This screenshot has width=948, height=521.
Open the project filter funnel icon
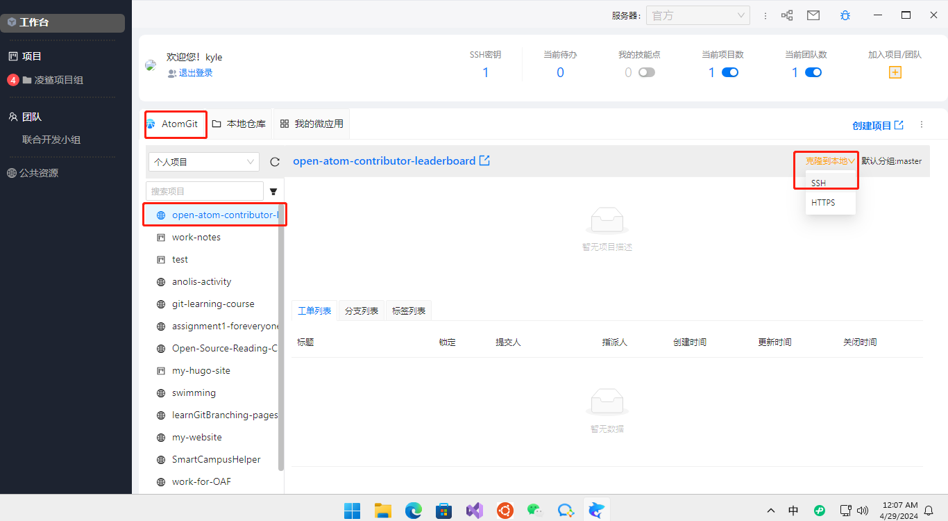(x=273, y=191)
